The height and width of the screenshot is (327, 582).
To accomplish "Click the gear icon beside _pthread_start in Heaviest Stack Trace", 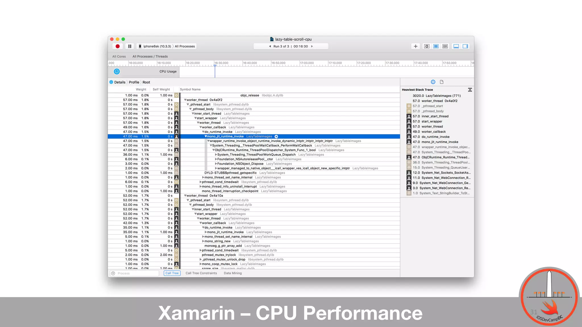I will click(409, 106).
